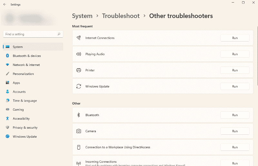Run the Camera troubleshooter

[x=234, y=131]
